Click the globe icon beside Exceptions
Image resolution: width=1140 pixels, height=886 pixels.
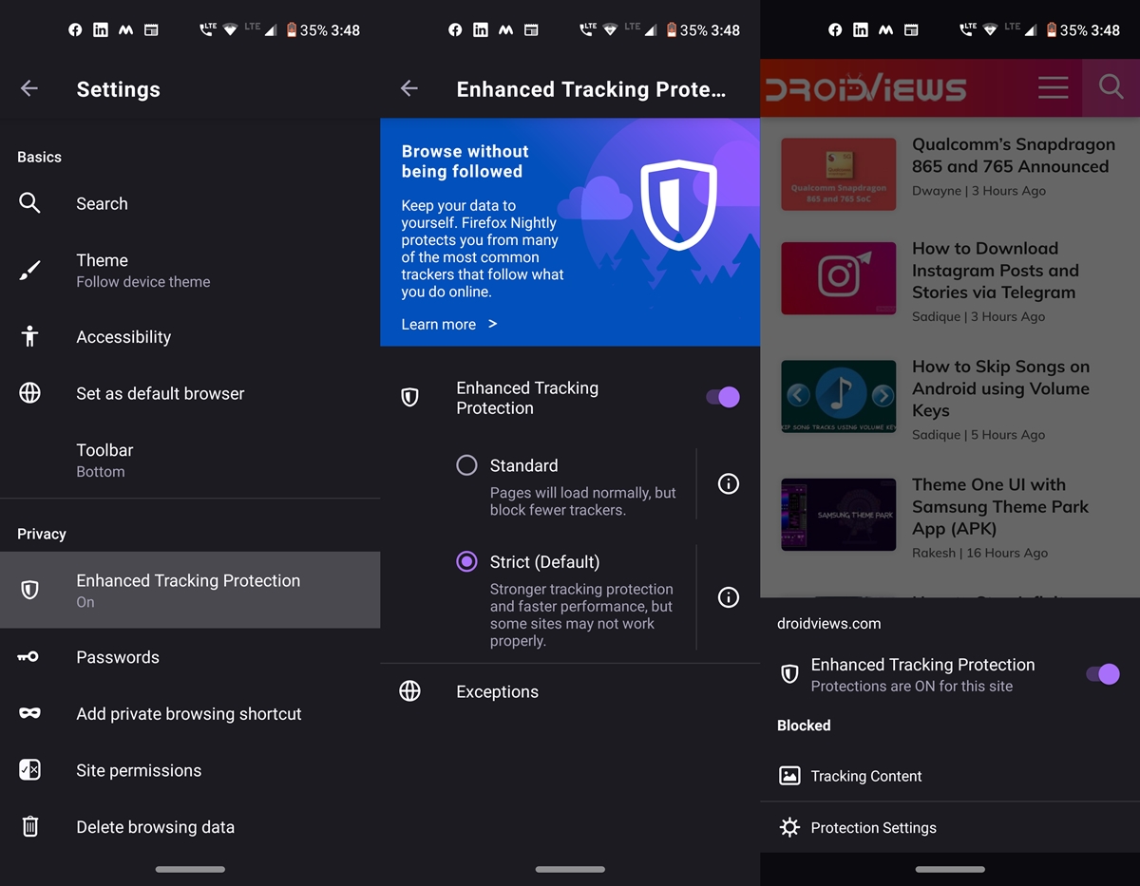point(409,691)
